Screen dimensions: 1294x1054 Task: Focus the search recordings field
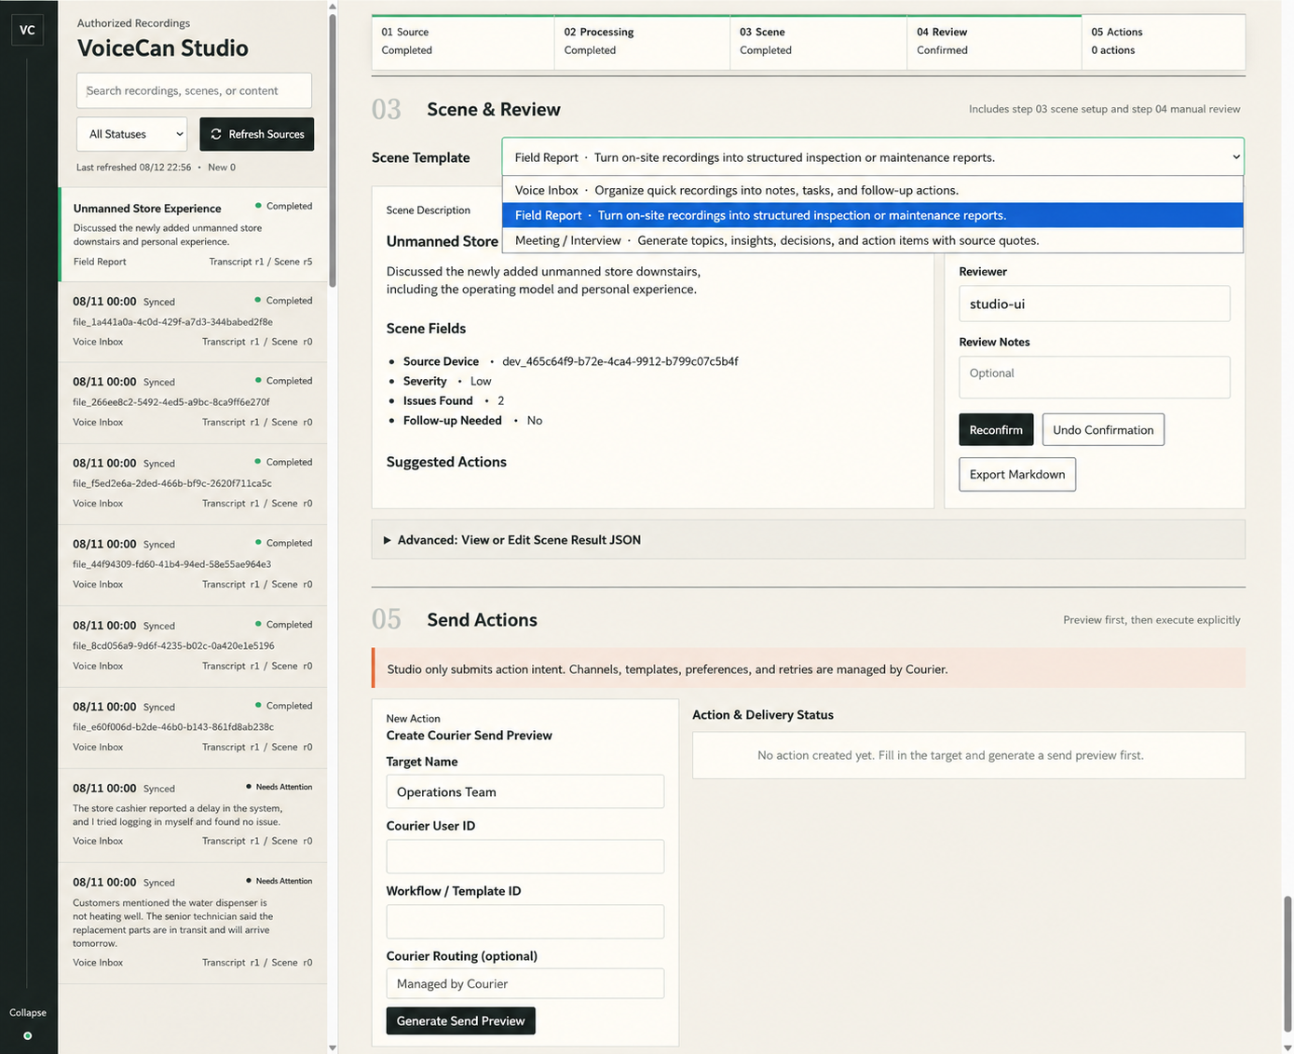point(194,90)
